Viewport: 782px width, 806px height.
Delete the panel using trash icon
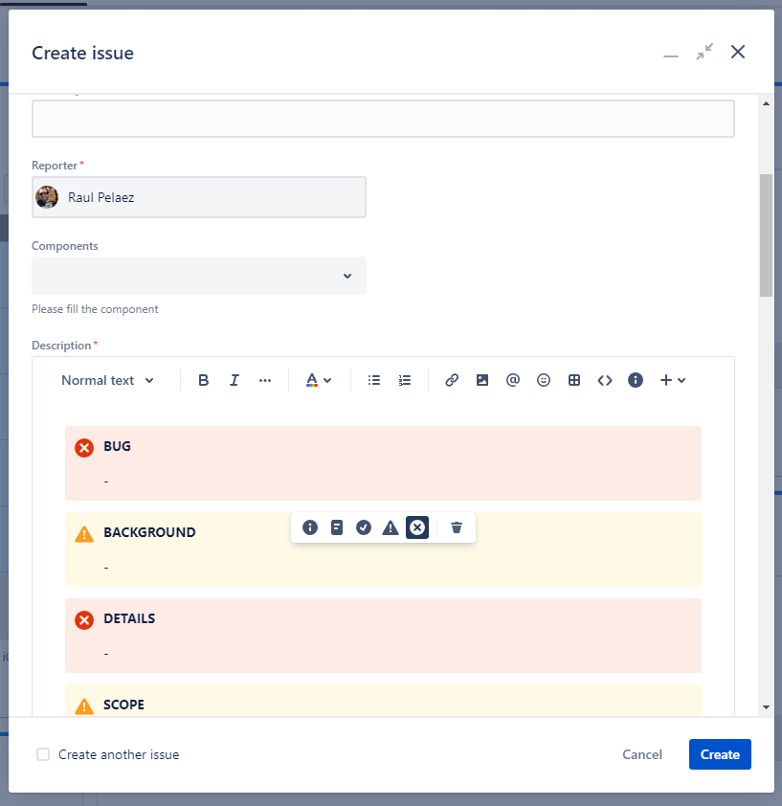coord(457,527)
